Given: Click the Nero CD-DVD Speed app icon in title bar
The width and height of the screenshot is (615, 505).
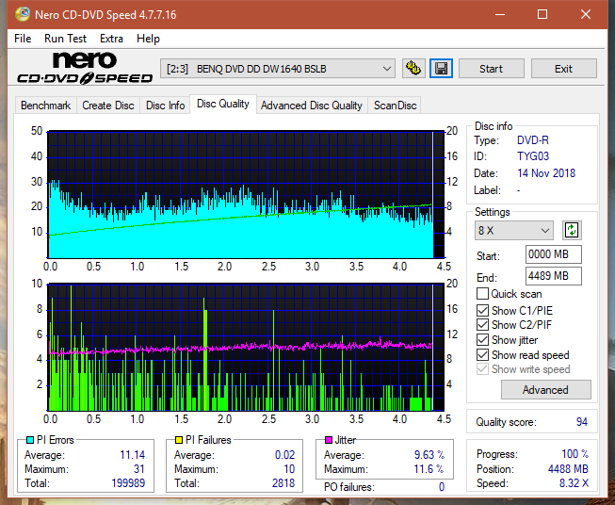Looking at the screenshot, I should coord(23,14).
